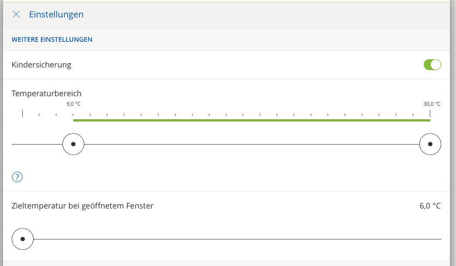Select the WEITERE EINSTELLUNGEN section heading

52,40
